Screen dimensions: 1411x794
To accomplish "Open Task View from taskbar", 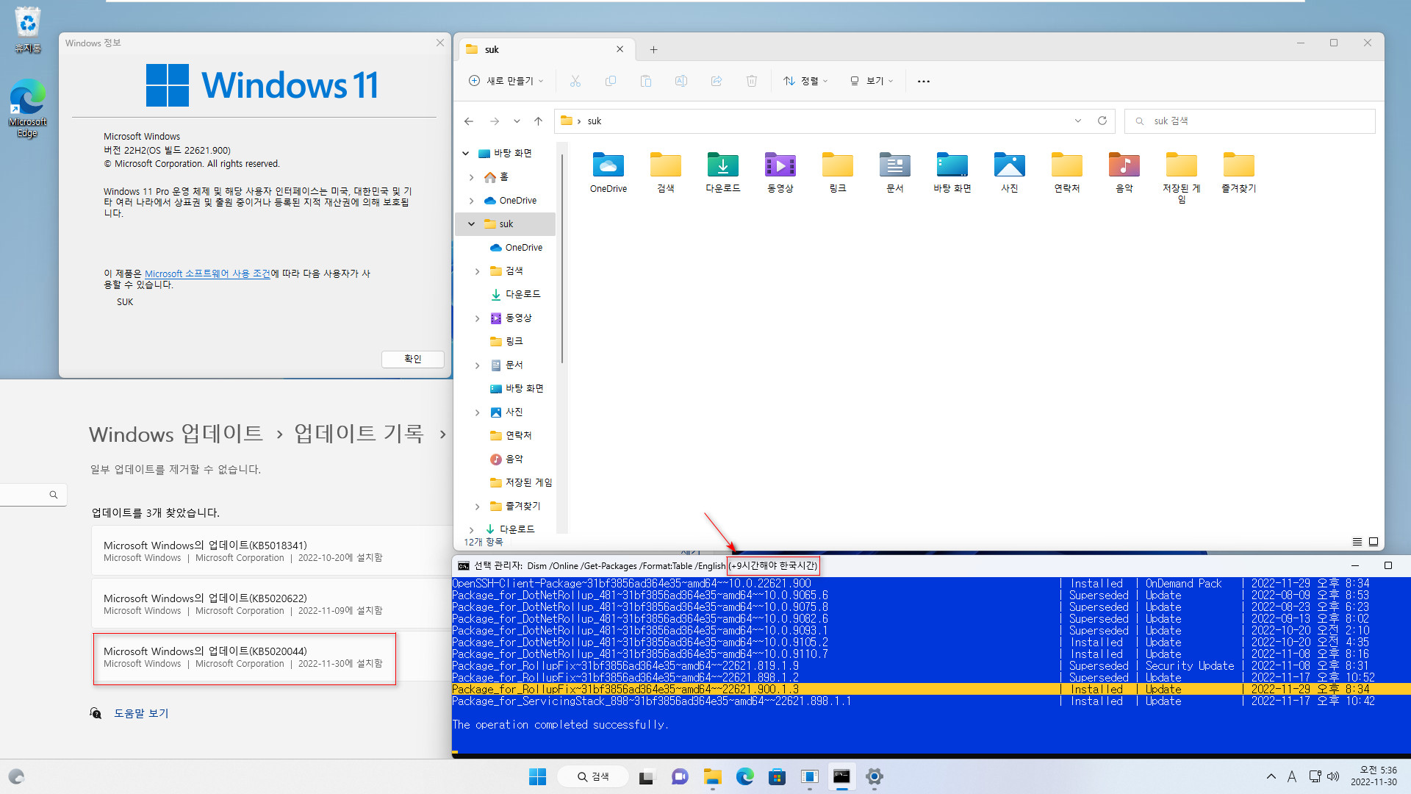I will click(646, 776).
